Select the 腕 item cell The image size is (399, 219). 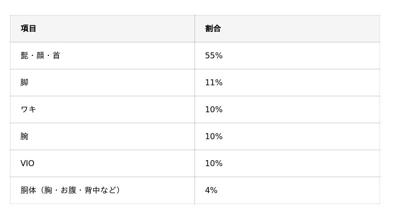pos(24,137)
